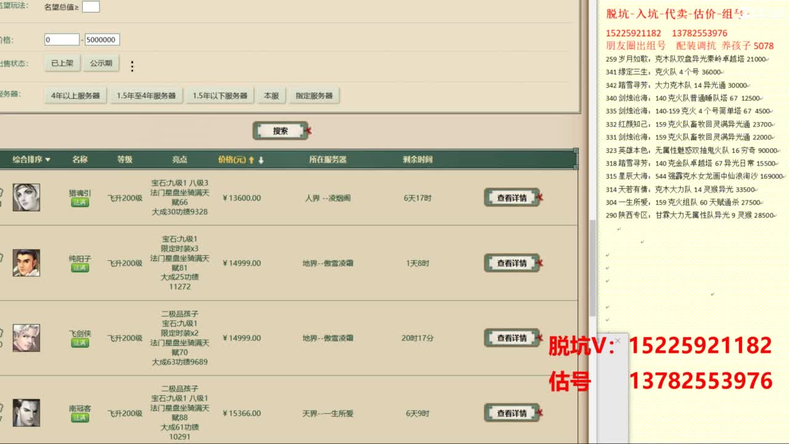Click the note line 315 星辰大海
Screen dimensions: 789x444
tap(697, 176)
